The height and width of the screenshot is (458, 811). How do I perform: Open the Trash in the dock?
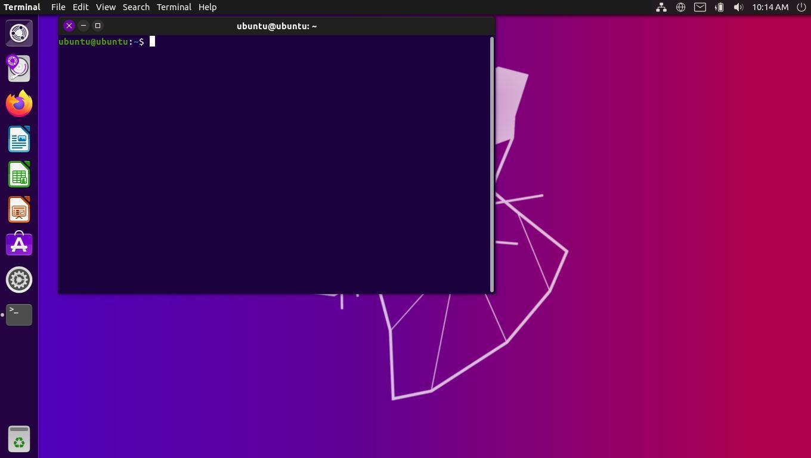pyautogui.click(x=19, y=439)
